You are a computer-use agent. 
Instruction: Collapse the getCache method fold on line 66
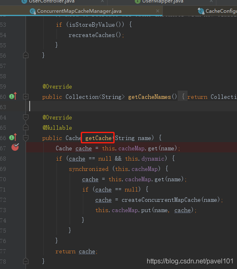pyautogui.click(x=26, y=138)
